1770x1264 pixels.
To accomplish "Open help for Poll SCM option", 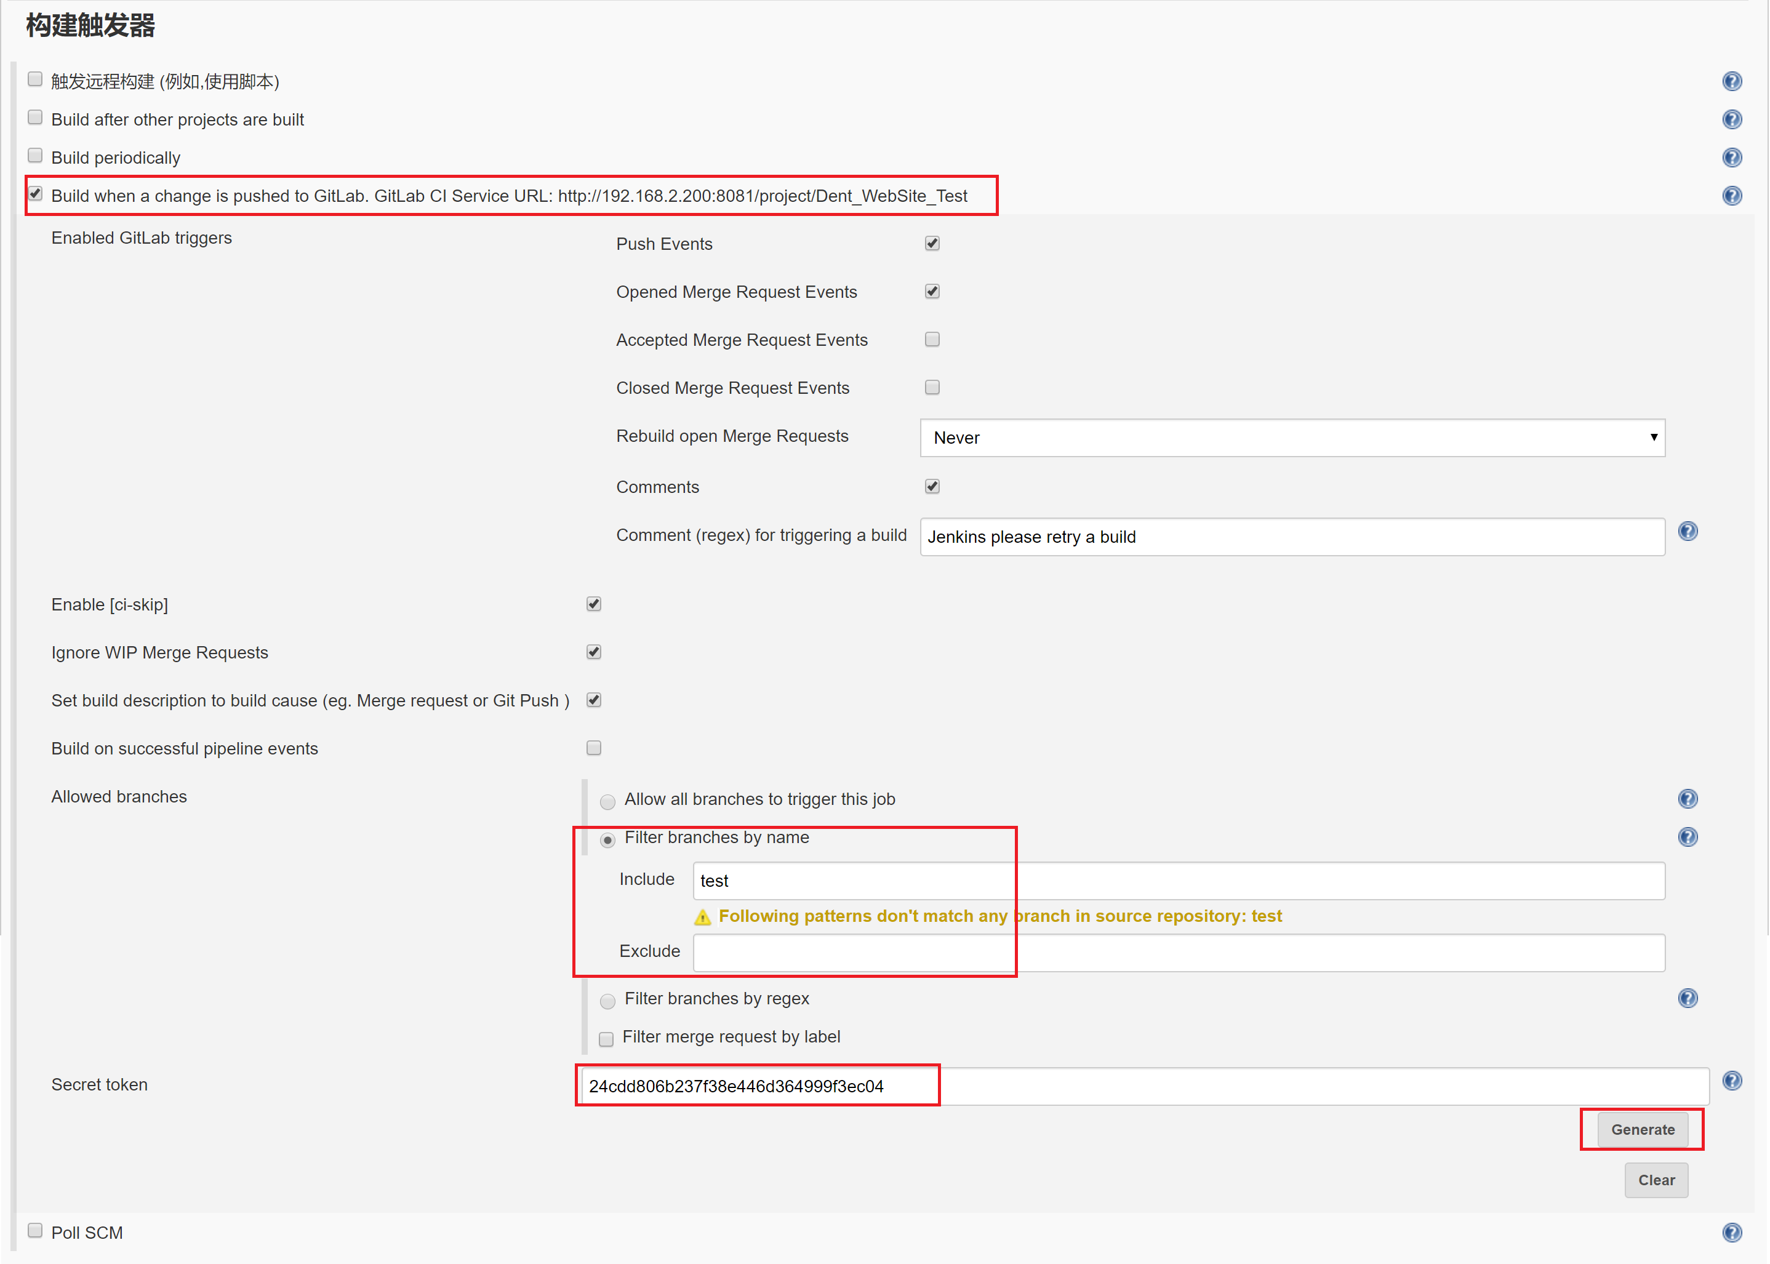I will (1731, 1233).
